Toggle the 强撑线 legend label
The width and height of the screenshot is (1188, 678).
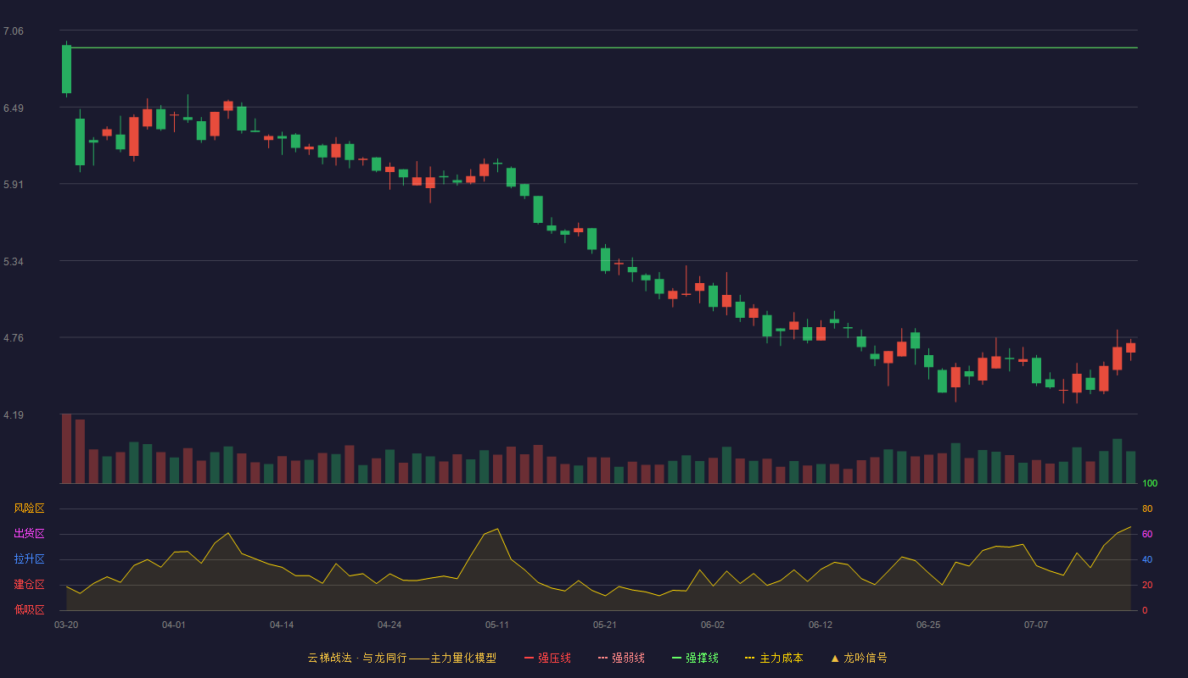pos(702,658)
